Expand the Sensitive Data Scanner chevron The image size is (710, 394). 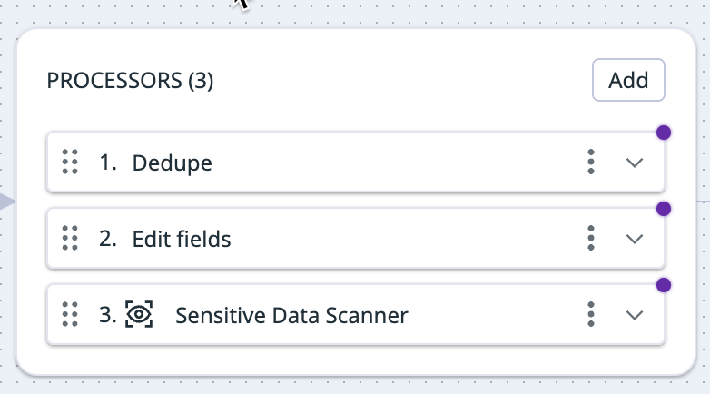(x=635, y=315)
